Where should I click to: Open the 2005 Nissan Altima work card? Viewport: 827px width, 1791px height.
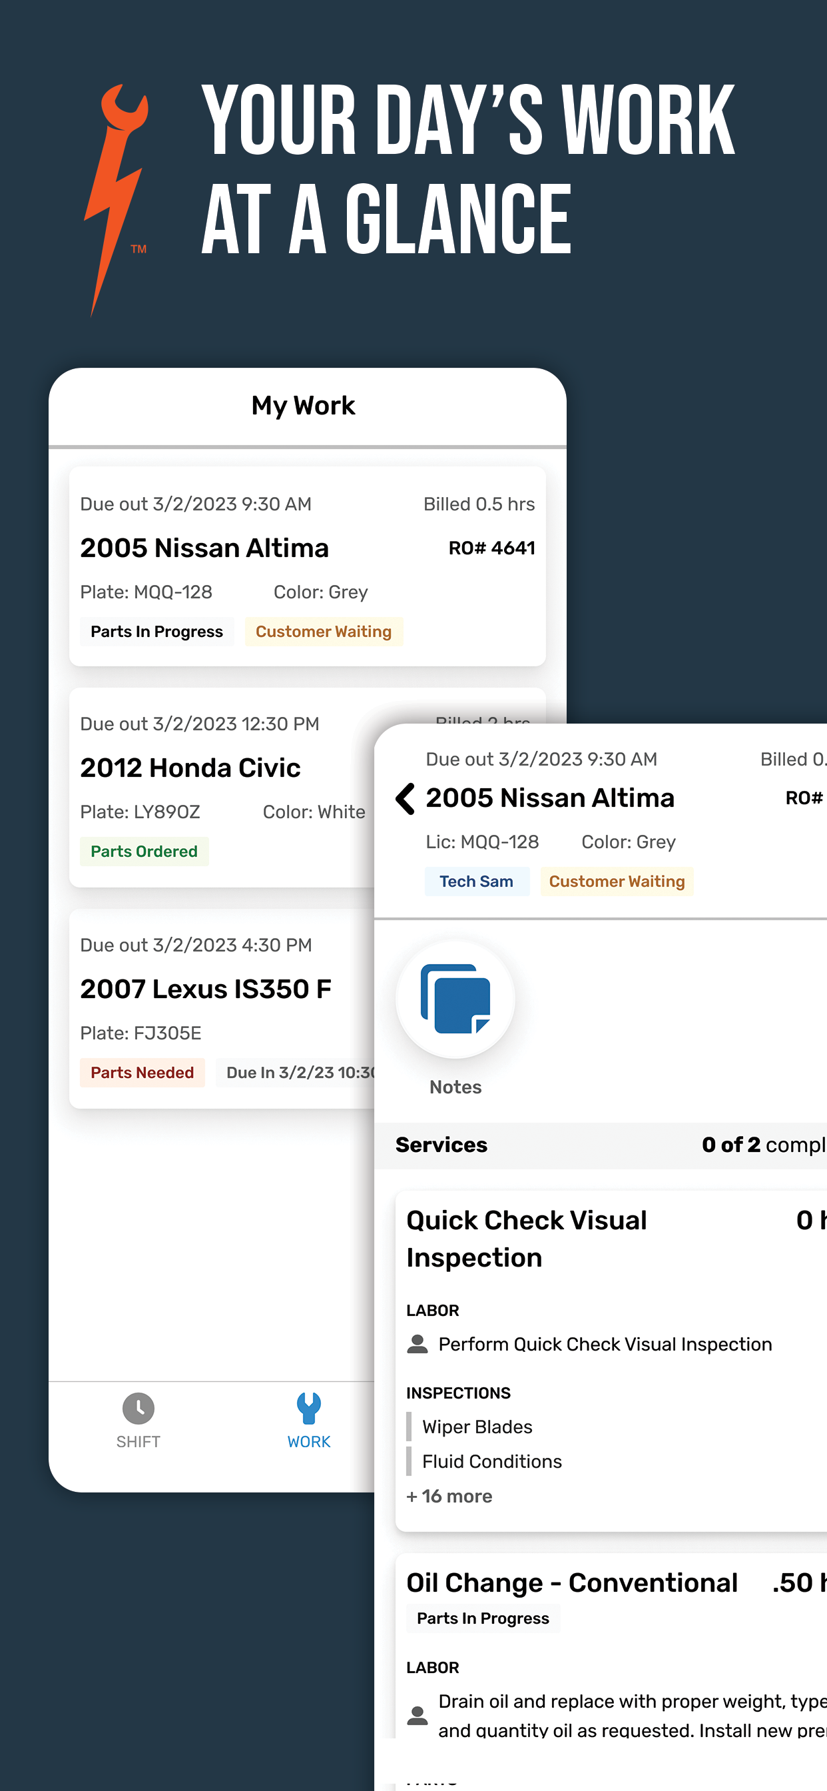307,566
